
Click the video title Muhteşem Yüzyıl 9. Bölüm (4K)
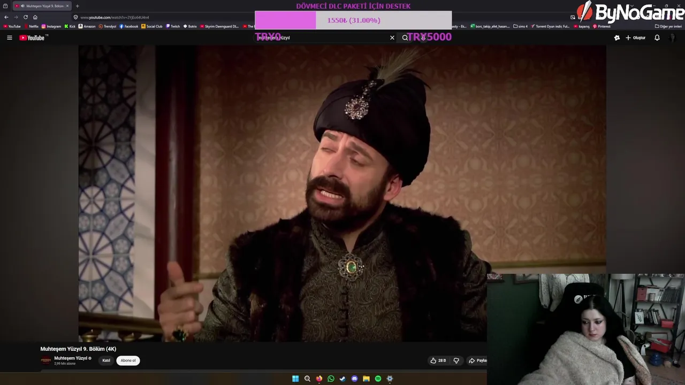point(78,349)
